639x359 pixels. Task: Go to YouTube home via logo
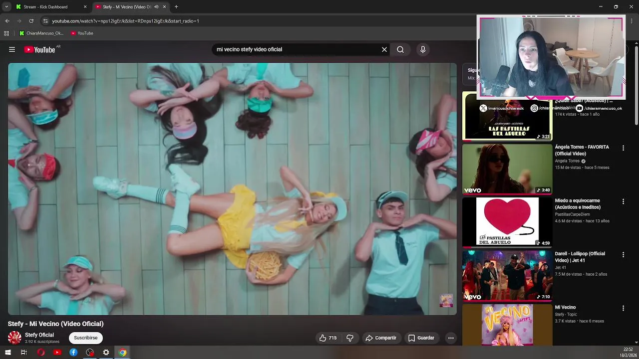(40, 49)
